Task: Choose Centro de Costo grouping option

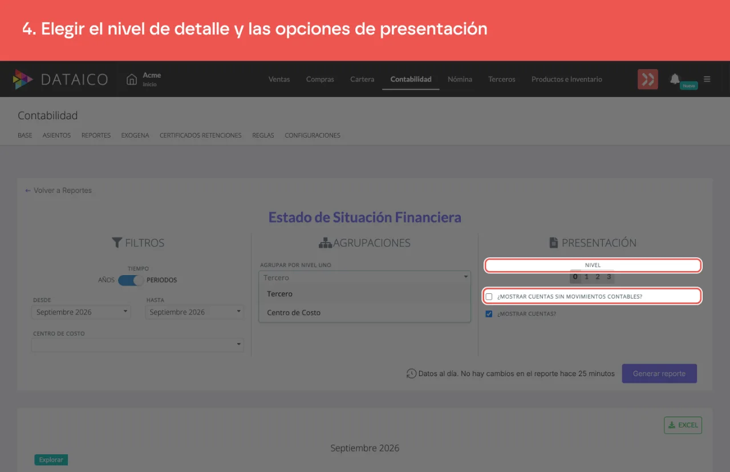Action: [365, 313]
